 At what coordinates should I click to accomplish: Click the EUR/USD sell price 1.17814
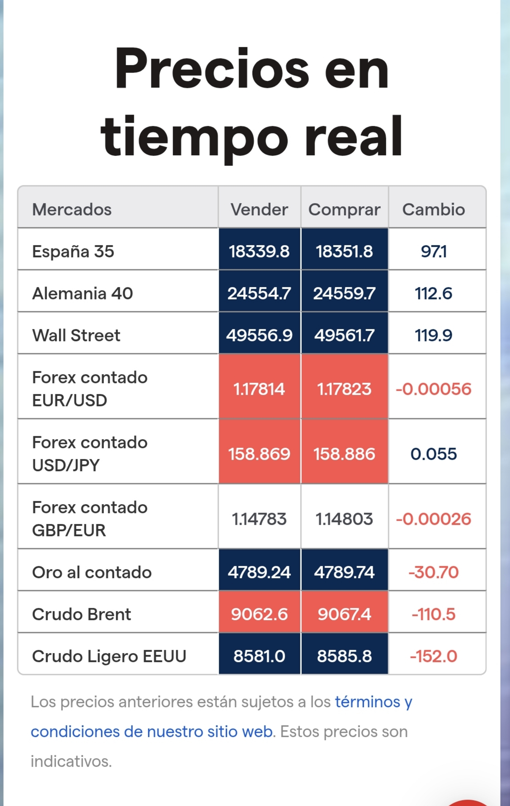pyautogui.click(x=259, y=389)
